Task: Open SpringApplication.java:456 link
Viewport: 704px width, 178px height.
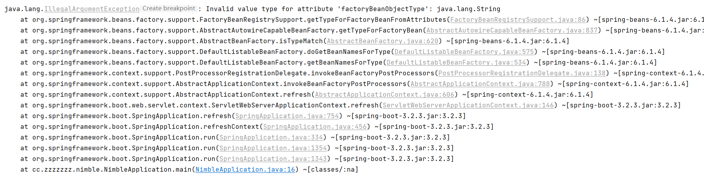Action: [315, 126]
